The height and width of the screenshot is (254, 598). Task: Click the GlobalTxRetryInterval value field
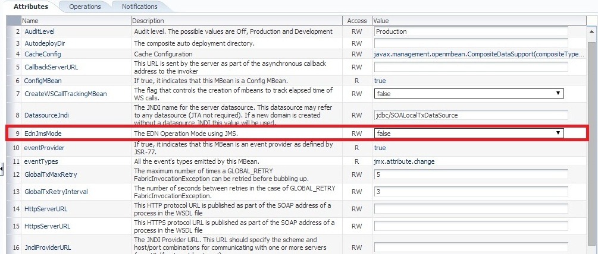coord(471,191)
